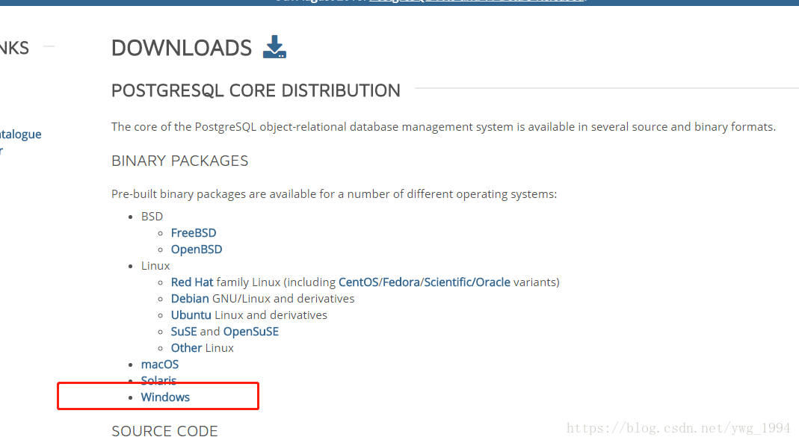Open the OpenBSD packages link
Image resolution: width=799 pixels, height=443 pixels.
pos(196,249)
